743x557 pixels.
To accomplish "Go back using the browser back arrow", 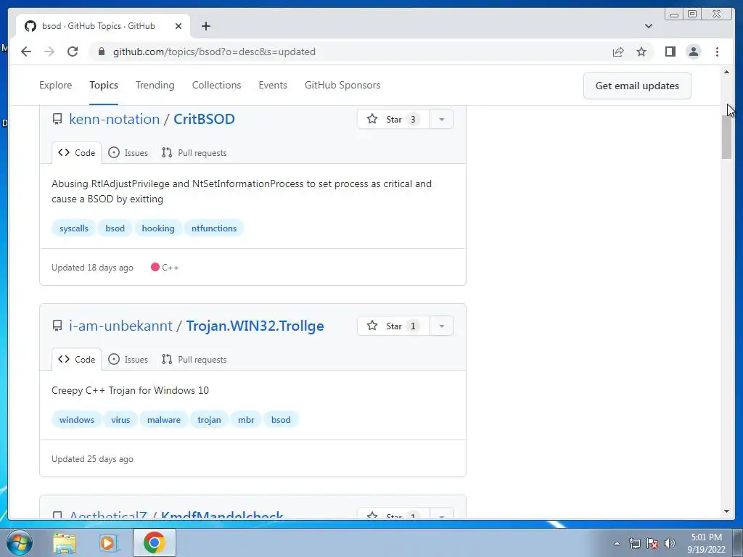I will pos(26,51).
